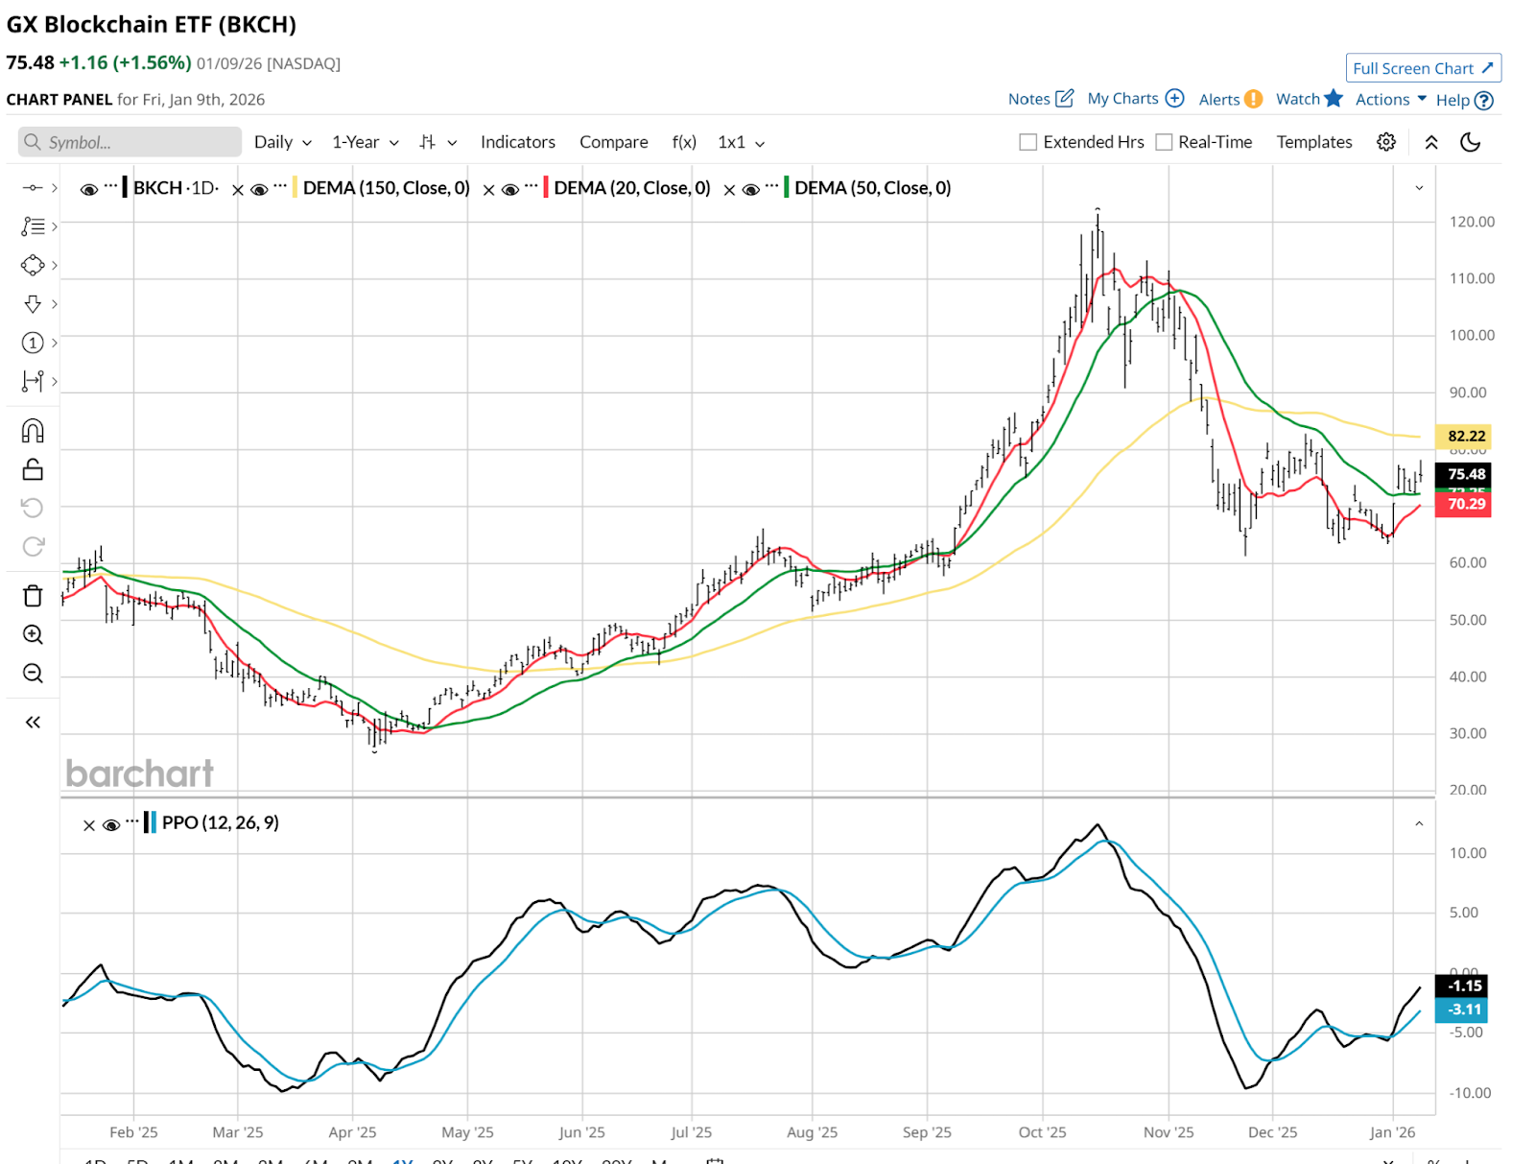Open the Indicators menu

point(517,142)
